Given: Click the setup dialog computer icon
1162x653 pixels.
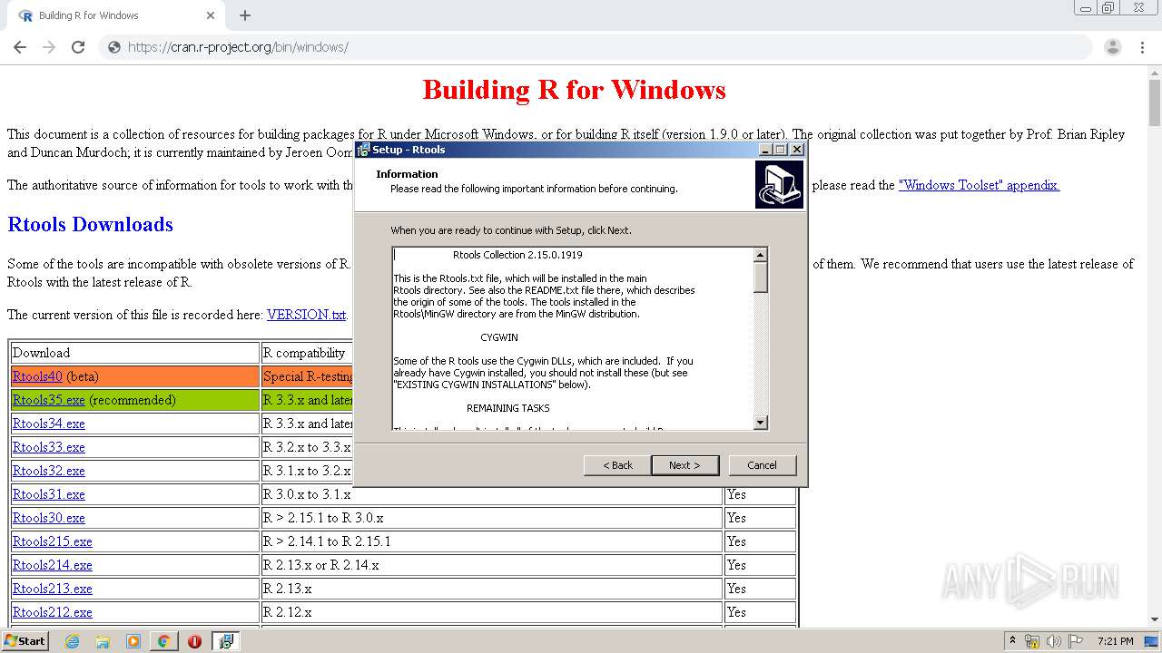Looking at the screenshot, I should [779, 185].
